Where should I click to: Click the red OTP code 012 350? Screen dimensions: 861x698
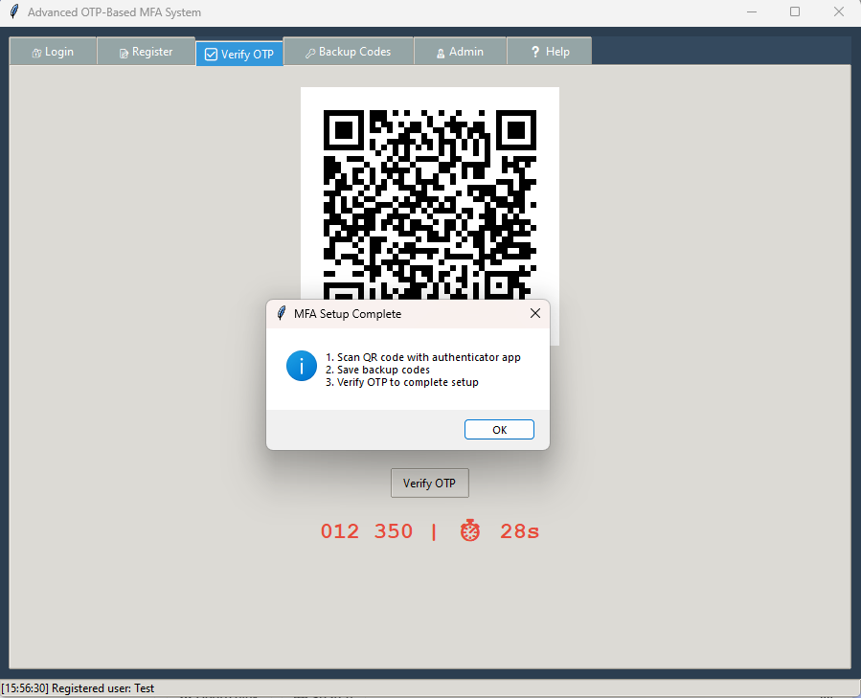pyautogui.click(x=367, y=531)
